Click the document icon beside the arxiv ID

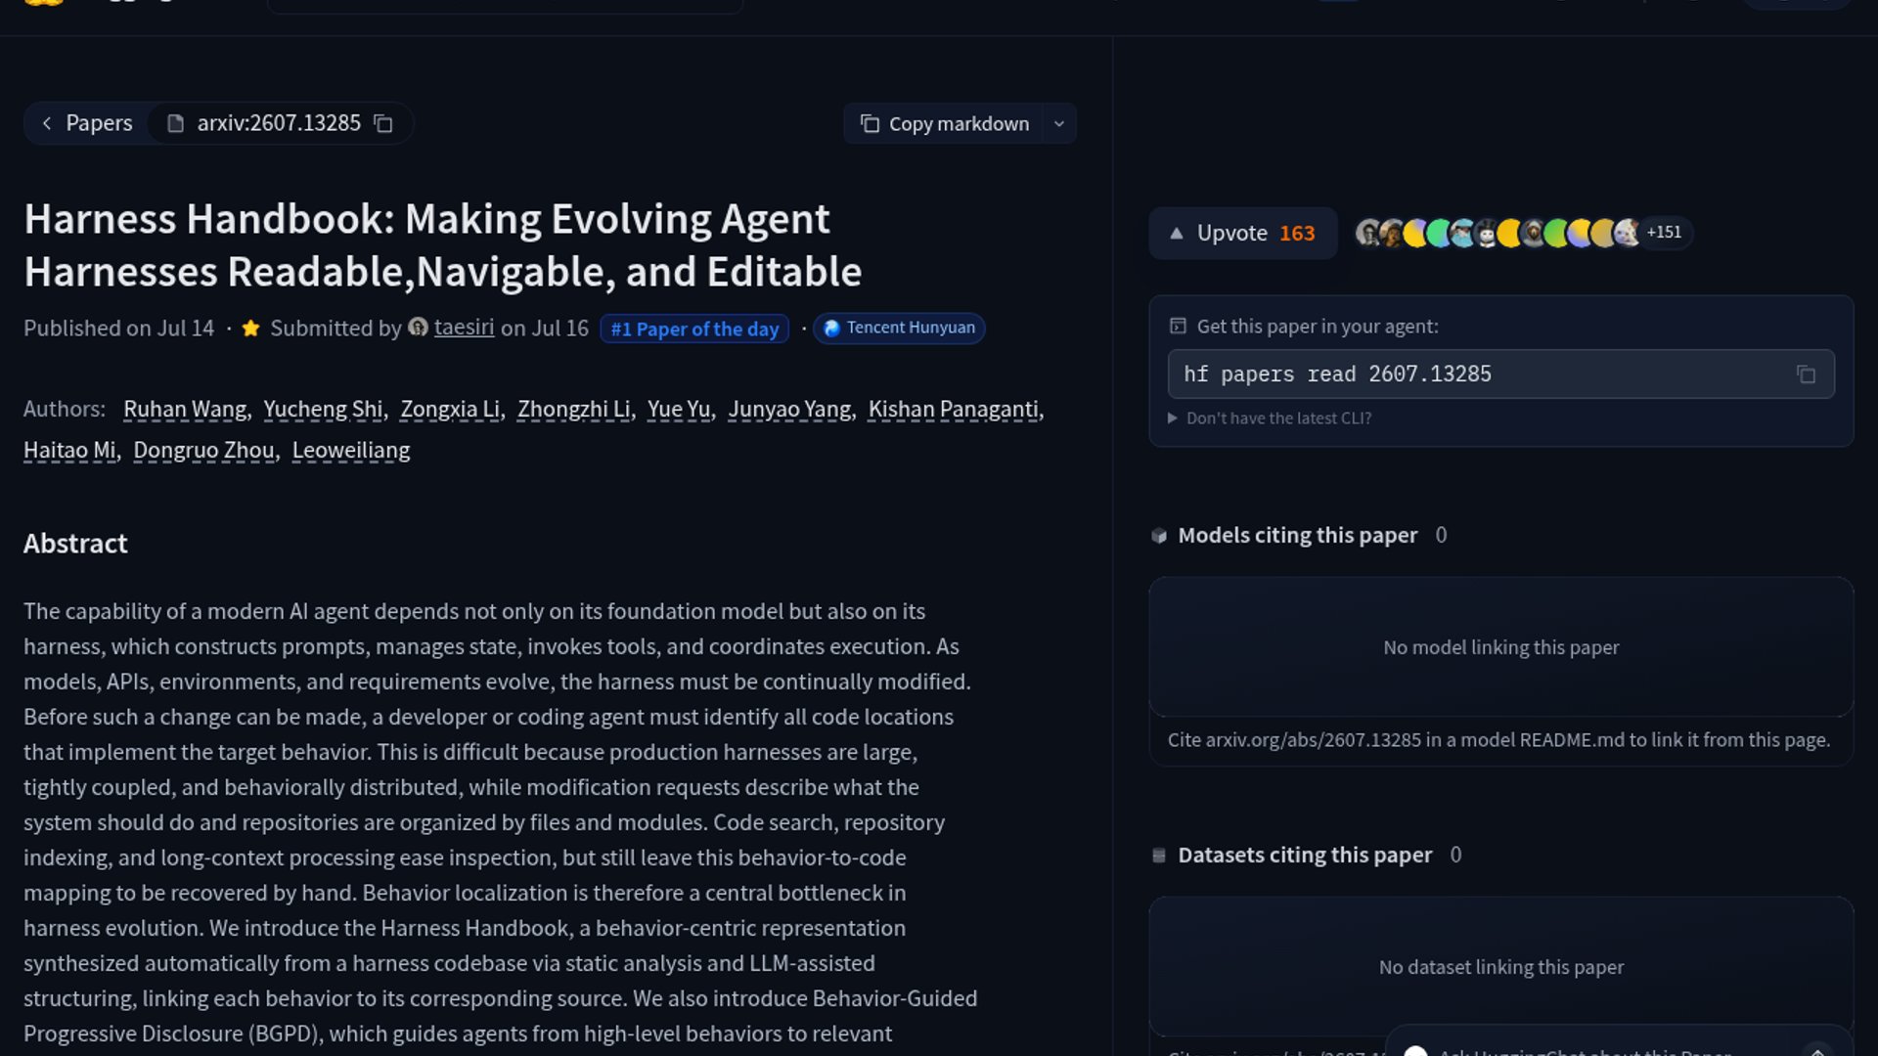tap(175, 123)
